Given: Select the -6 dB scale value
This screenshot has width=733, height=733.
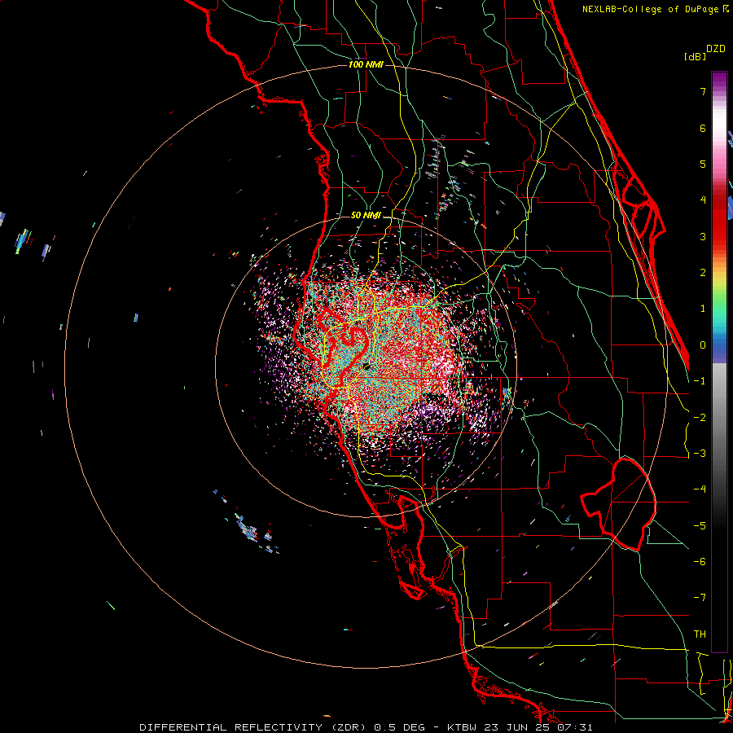Looking at the screenshot, I should (700, 562).
